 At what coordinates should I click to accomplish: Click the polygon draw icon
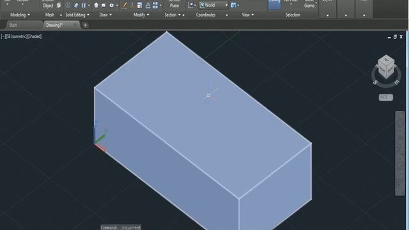[96, 5]
